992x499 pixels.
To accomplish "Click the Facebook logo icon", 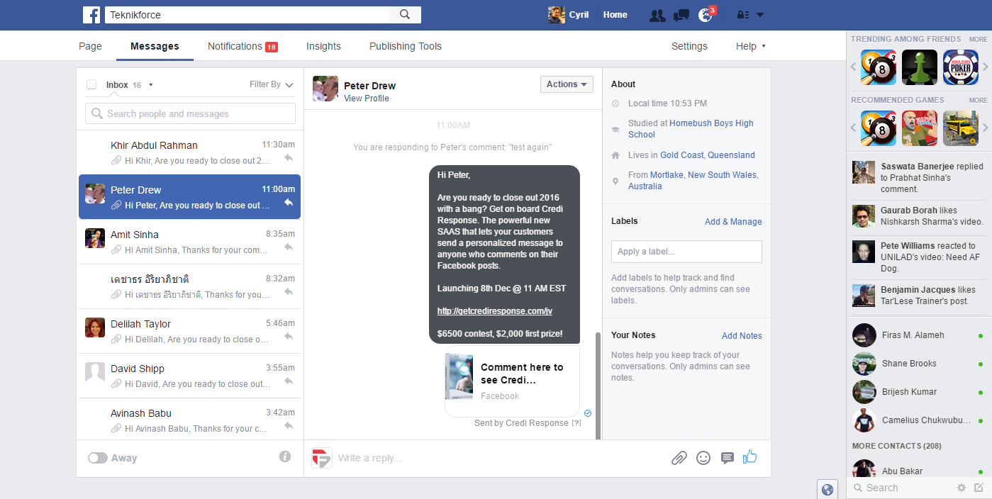I will click(91, 15).
